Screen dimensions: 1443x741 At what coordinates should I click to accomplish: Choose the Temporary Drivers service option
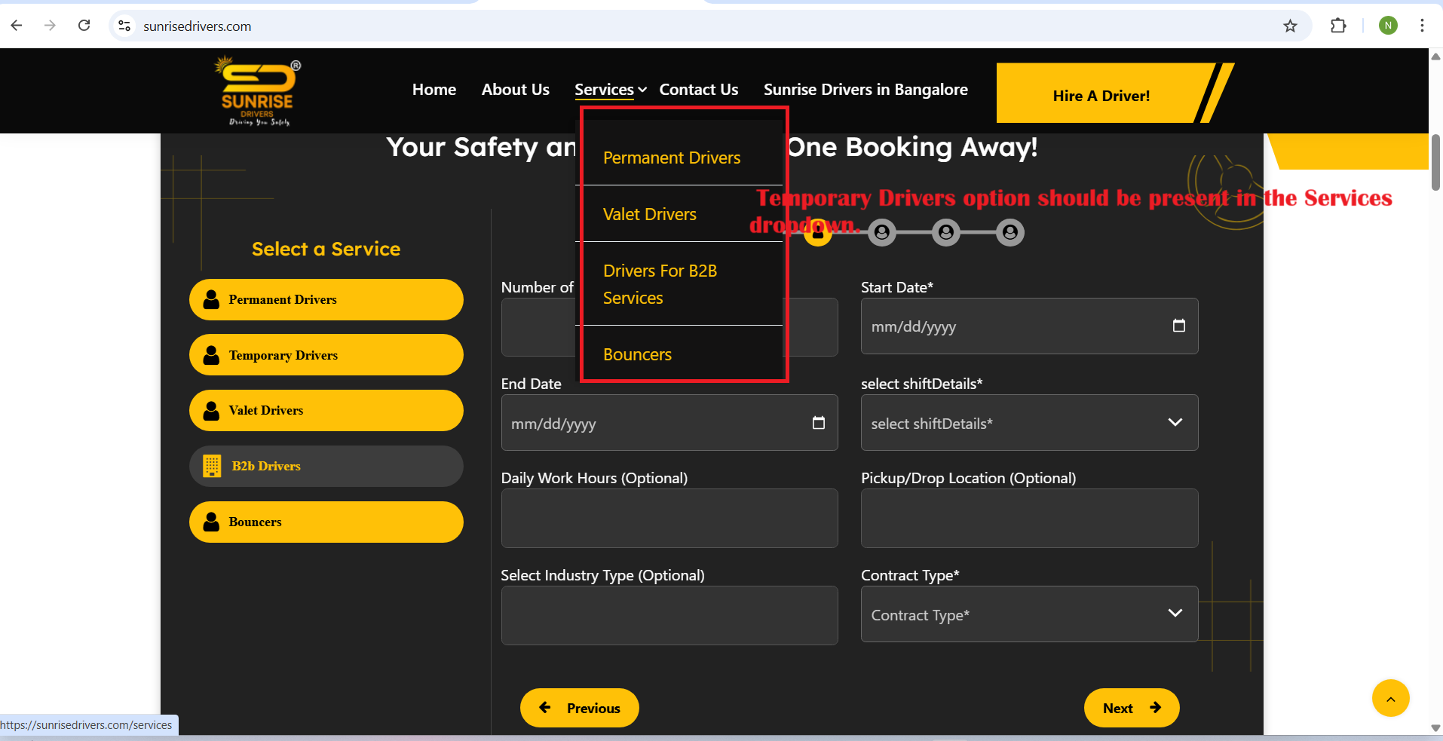[x=326, y=355]
